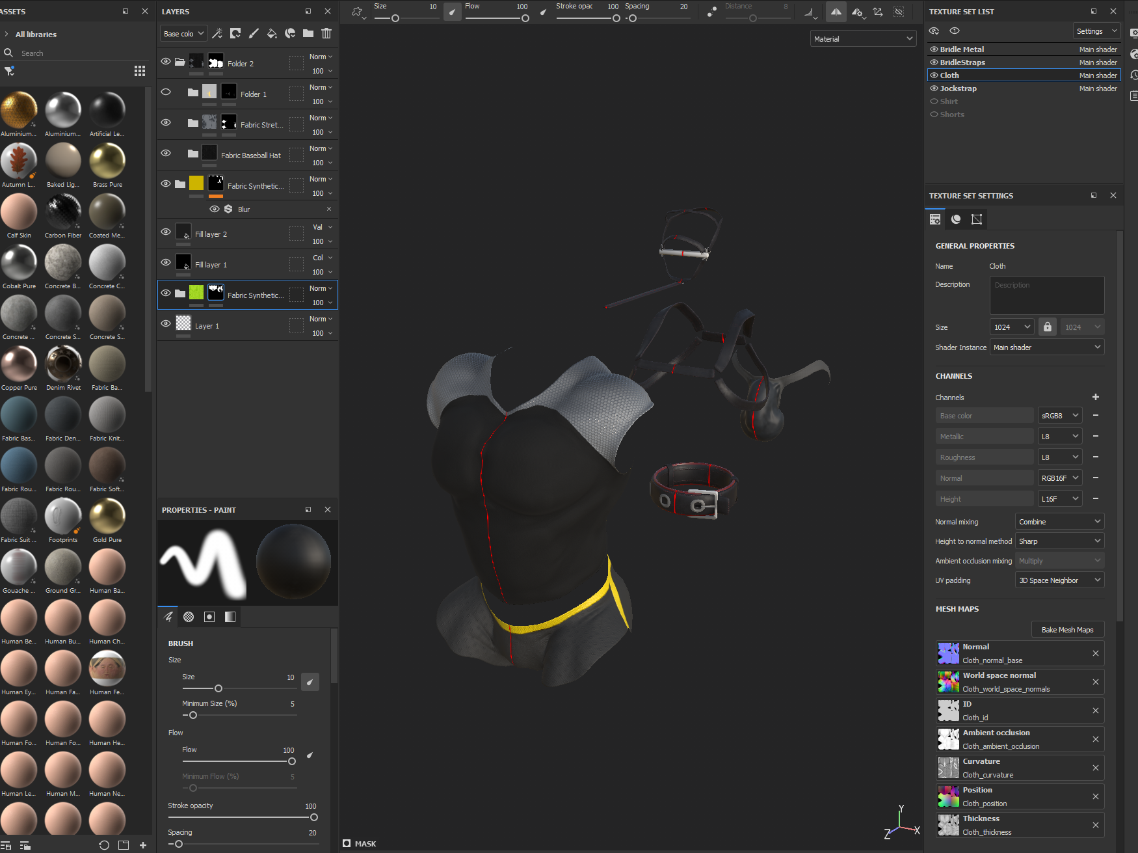Open the Base color channel dropdown in Layers
1138x853 pixels.
(x=183, y=33)
